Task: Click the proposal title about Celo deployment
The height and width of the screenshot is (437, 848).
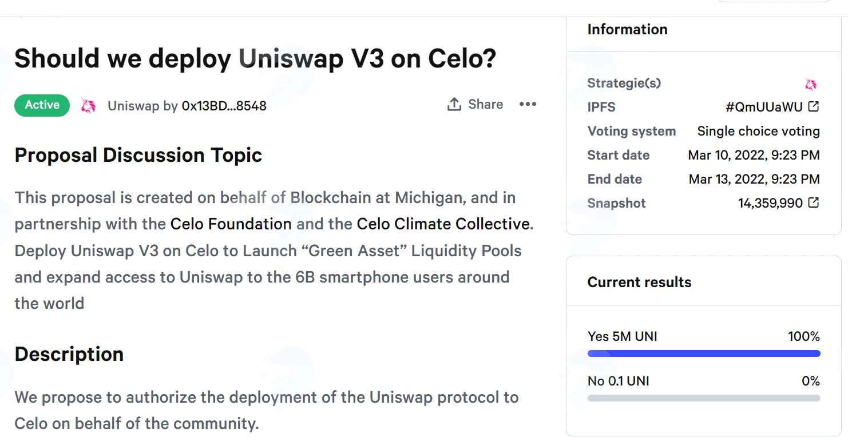Action: (255, 58)
